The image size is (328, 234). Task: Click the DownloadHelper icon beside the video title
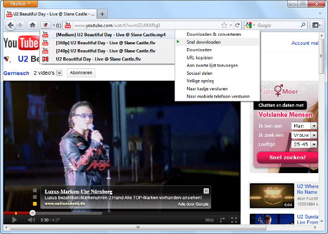[x=8, y=59]
